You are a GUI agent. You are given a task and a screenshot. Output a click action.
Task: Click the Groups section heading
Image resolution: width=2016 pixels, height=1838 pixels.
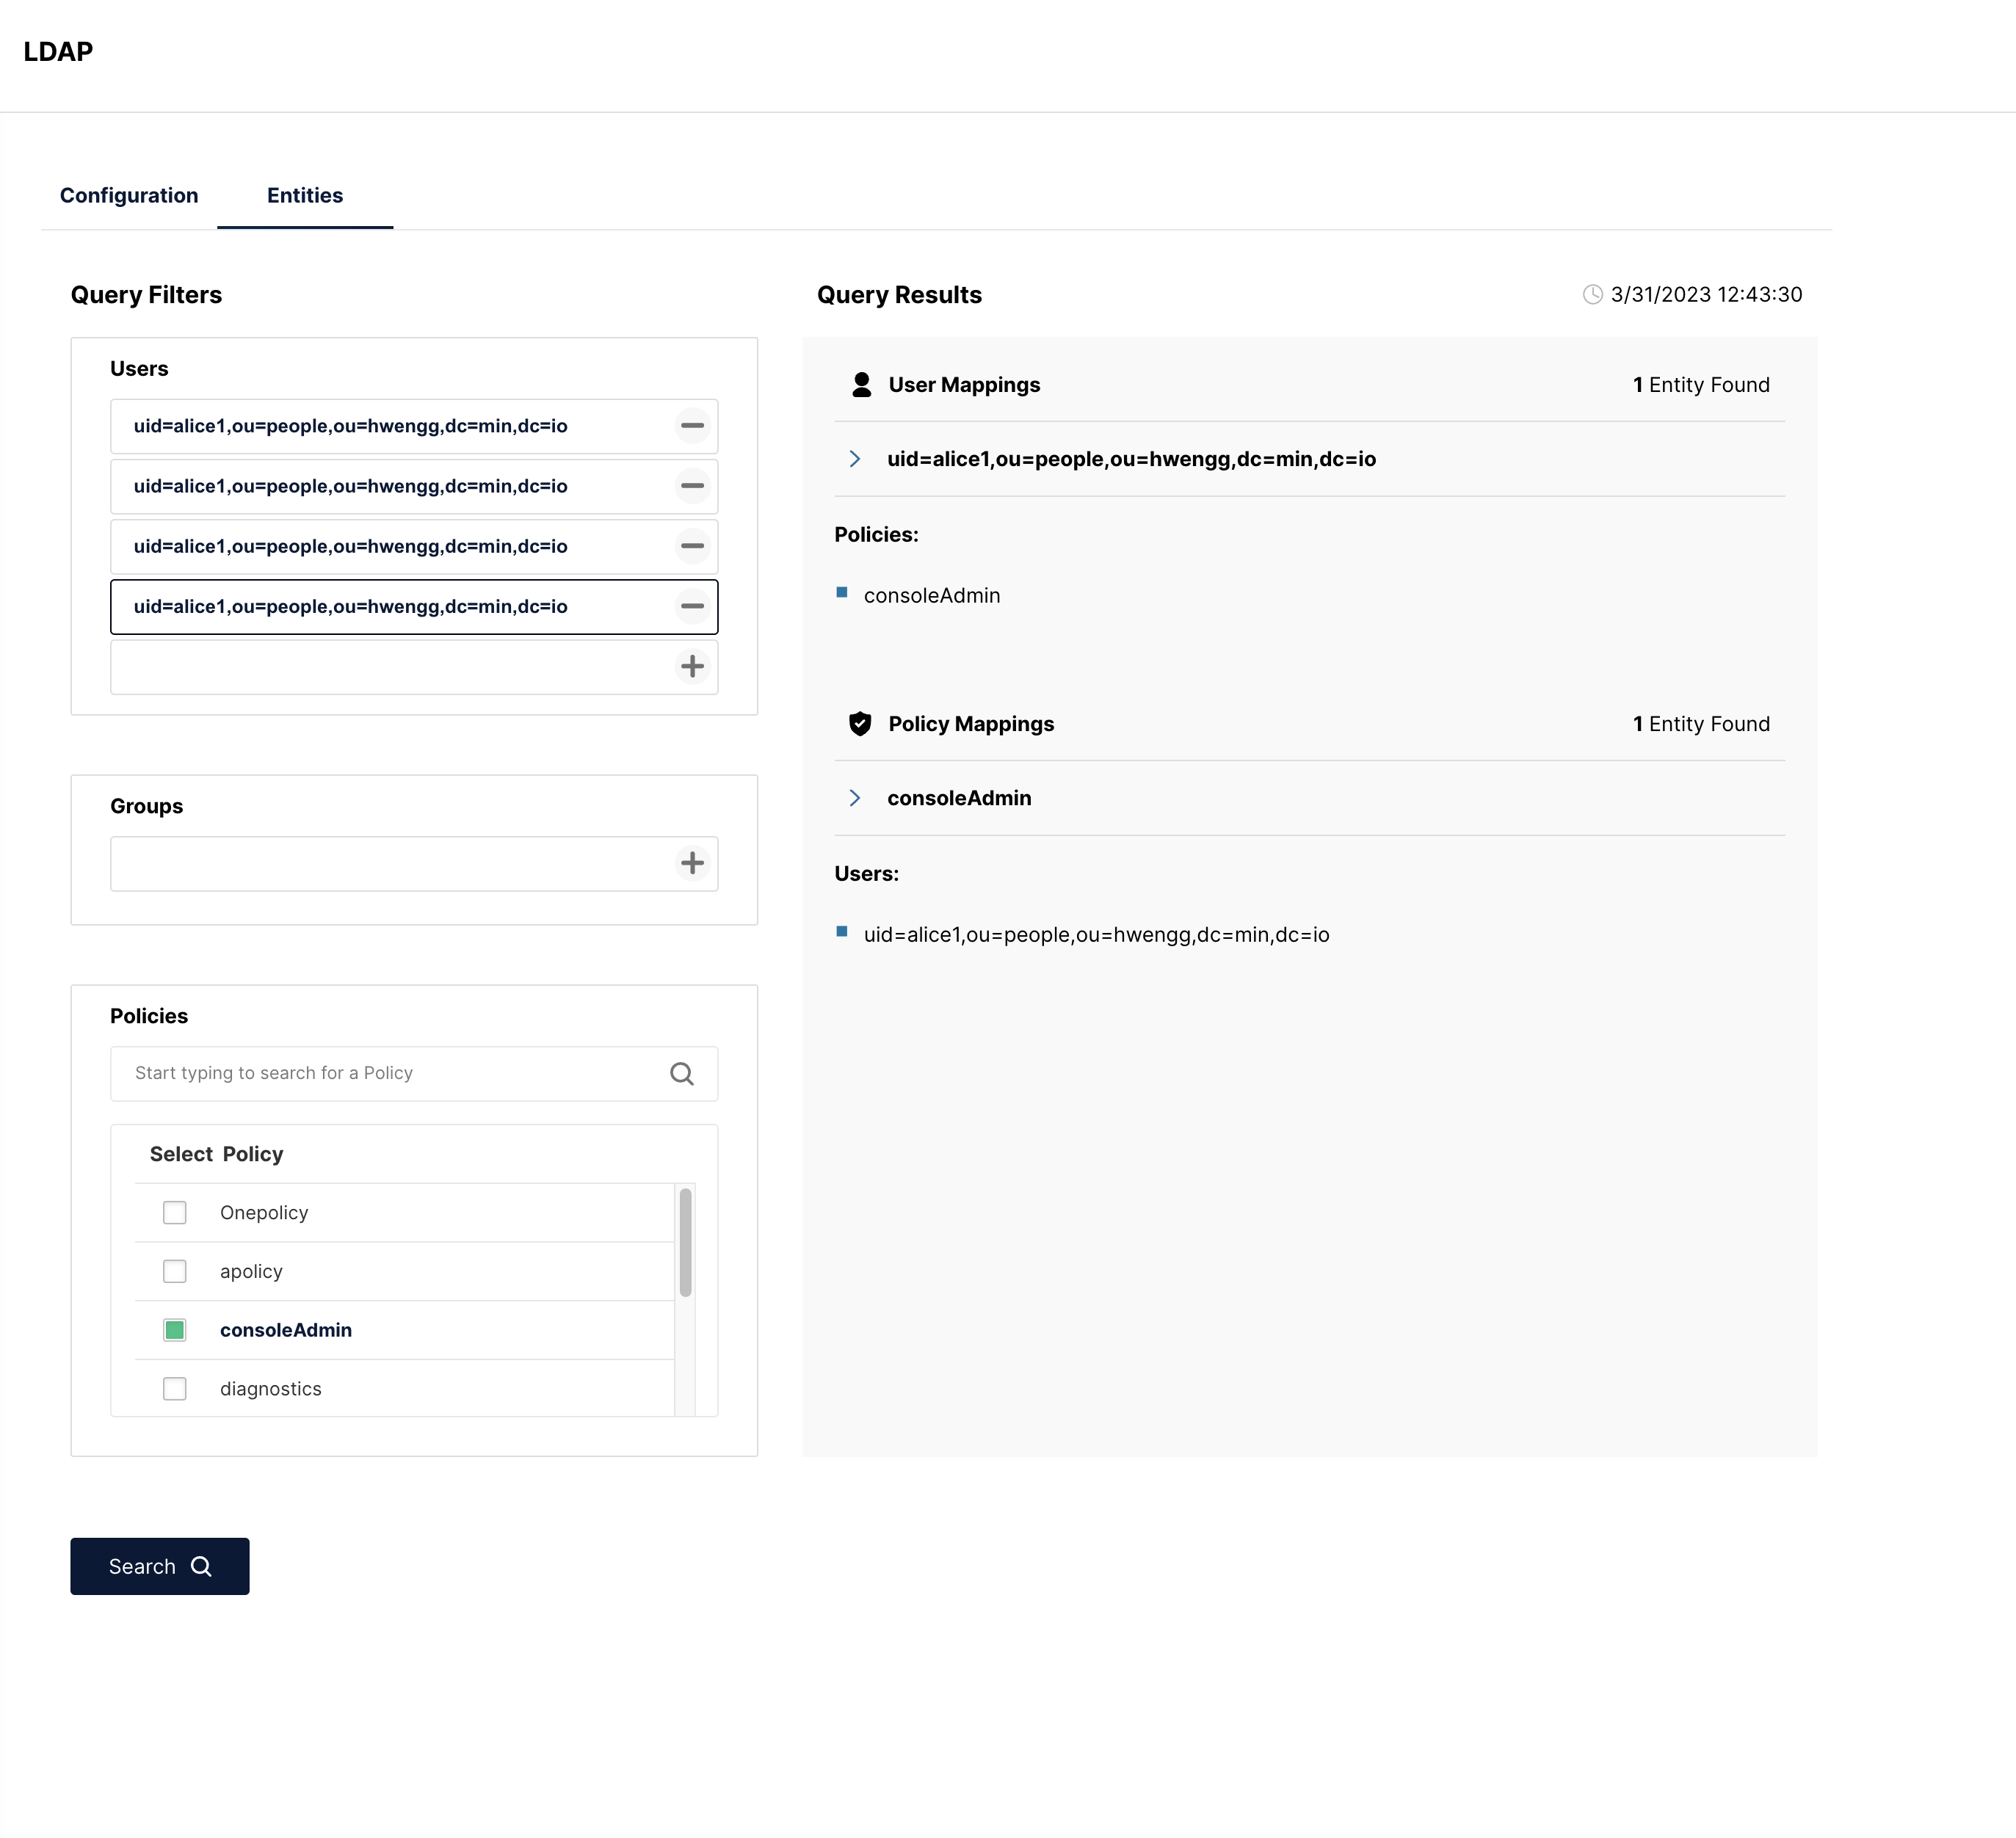click(x=146, y=806)
